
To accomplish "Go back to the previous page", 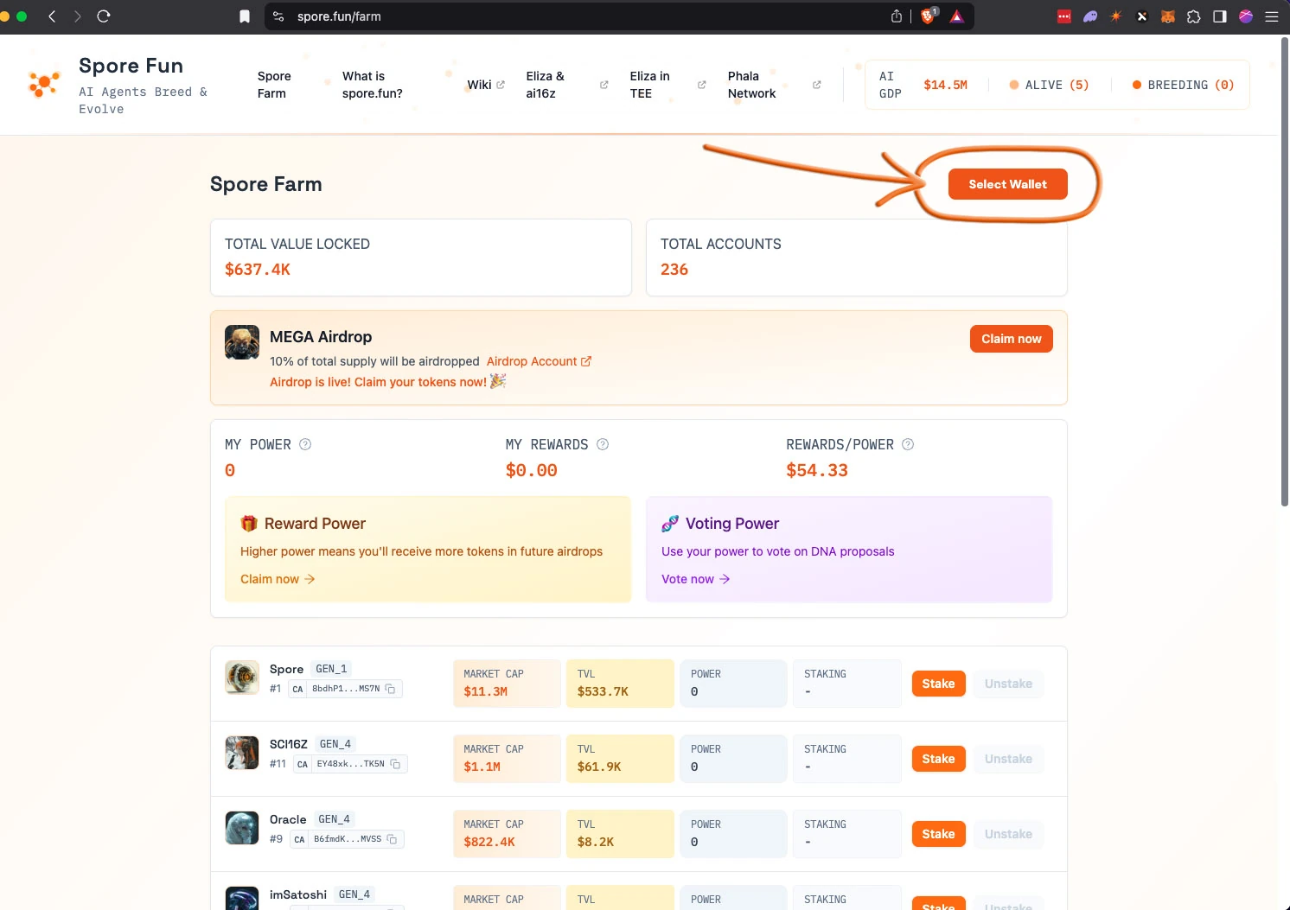I will click(52, 16).
